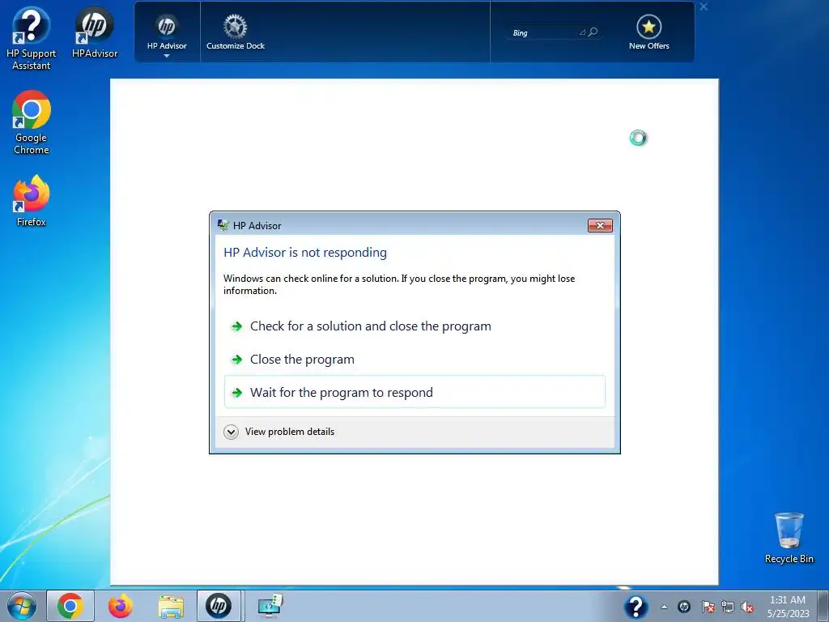Click the search magnifier icon in dock

tap(593, 32)
